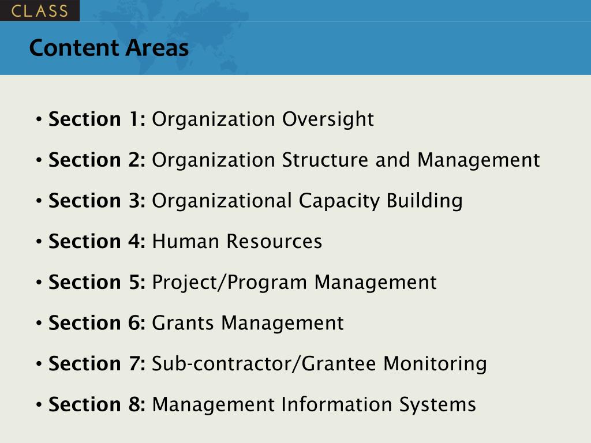The height and width of the screenshot is (443, 591).
Task: Click the bullet before Section 4
Action: point(39,242)
